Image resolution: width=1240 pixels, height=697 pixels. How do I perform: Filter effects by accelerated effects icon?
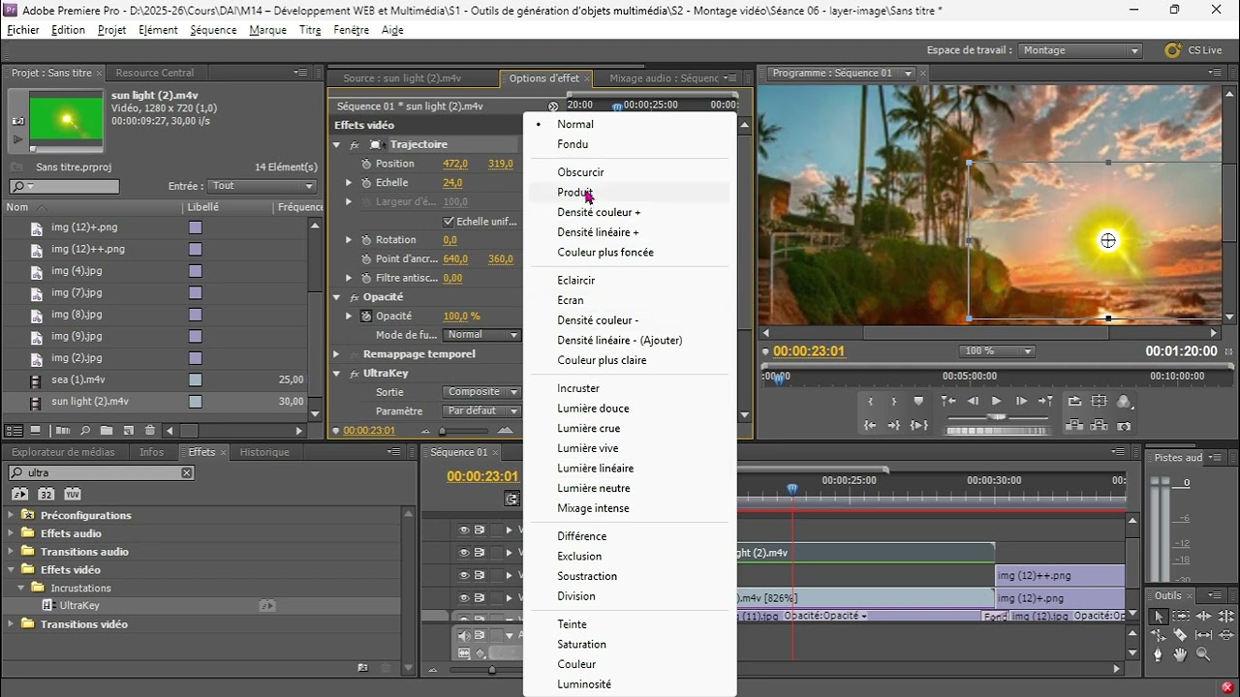[x=19, y=494]
